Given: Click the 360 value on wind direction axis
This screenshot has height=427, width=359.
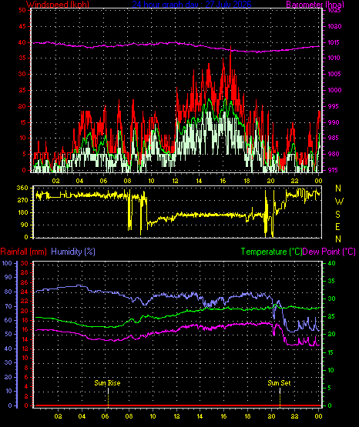Looking at the screenshot, I should (x=22, y=188).
